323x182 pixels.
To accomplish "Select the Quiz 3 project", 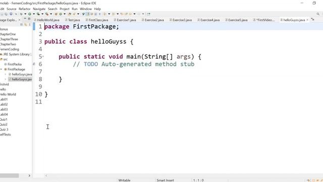I will 4,129.
